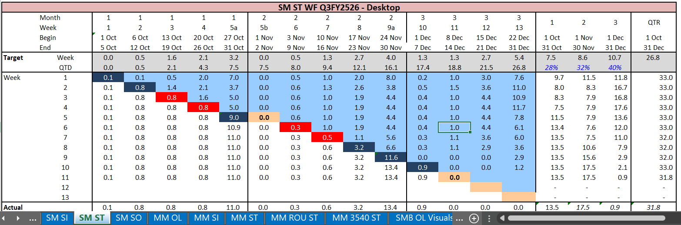Select the orange bold 0.0 cell in Week 5 row
This screenshot has width=681, height=225.
(x=264, y=117)
